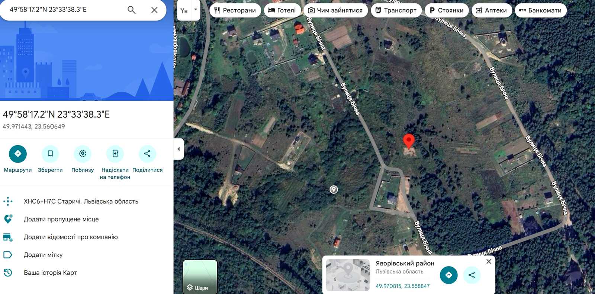The image size is (595, 294).
Task: Click the info card place thumbnail
Action: [348, 275]
